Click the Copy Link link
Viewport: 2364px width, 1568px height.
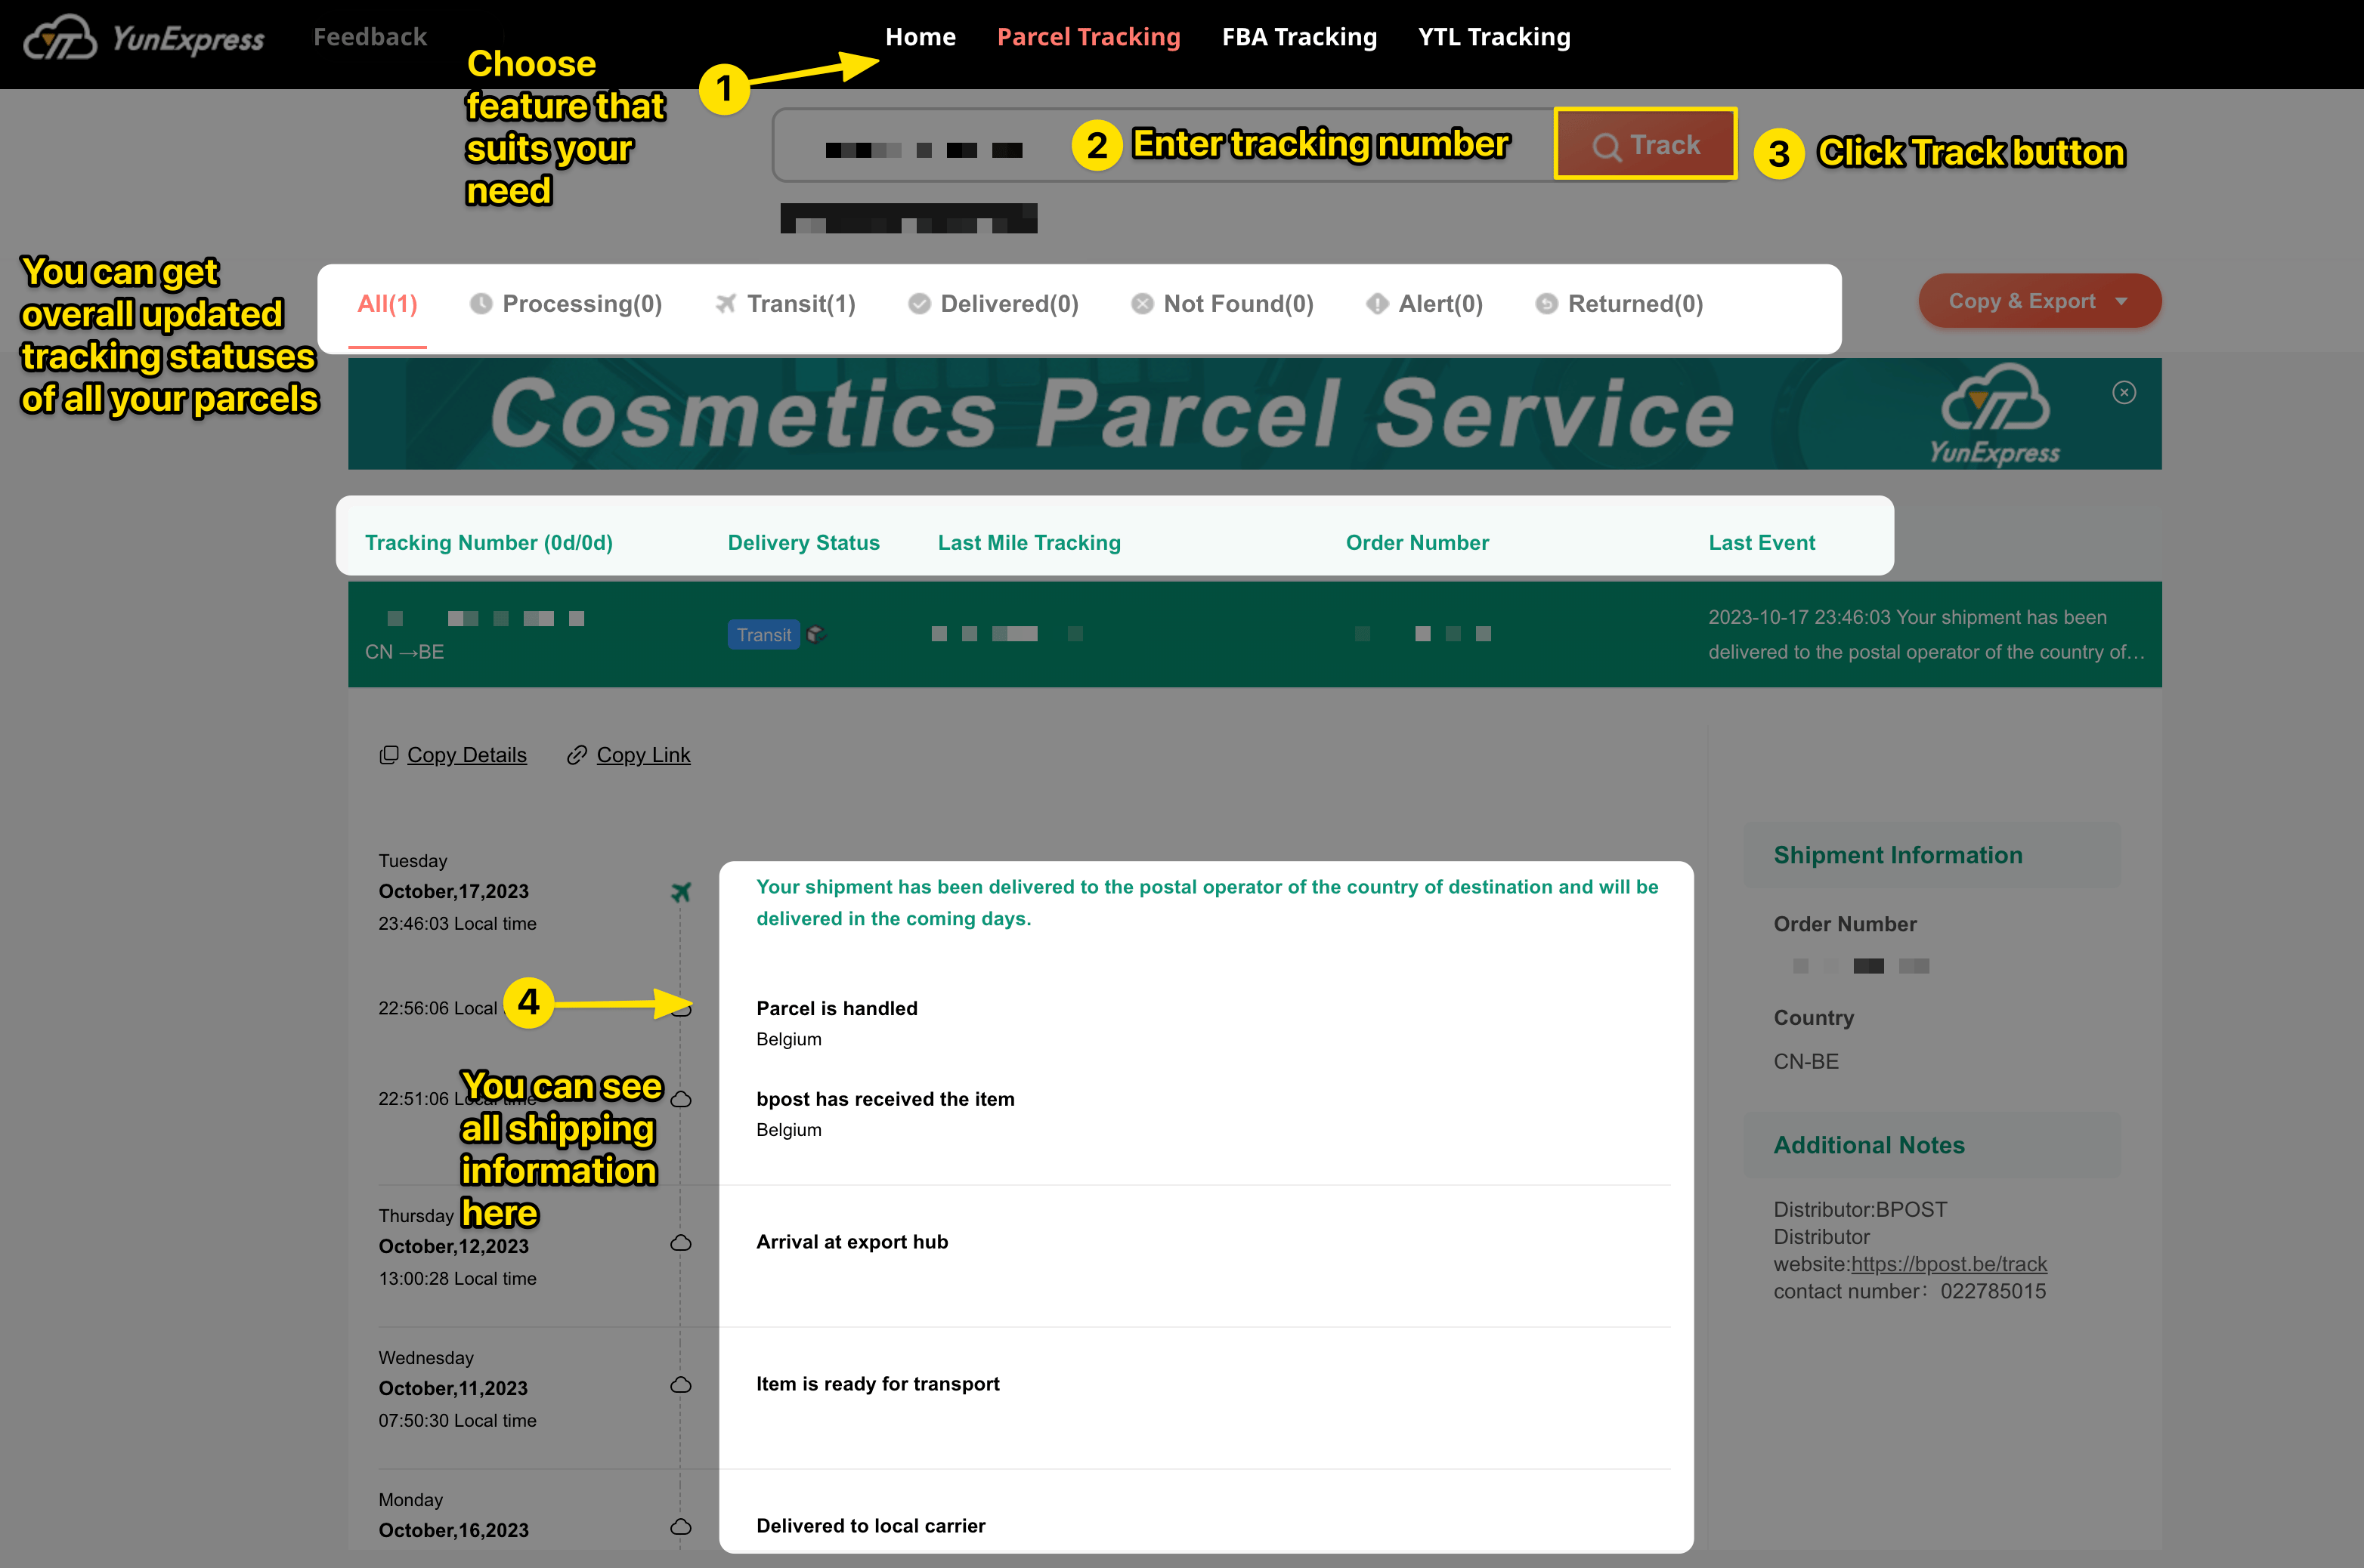[628, 755]
